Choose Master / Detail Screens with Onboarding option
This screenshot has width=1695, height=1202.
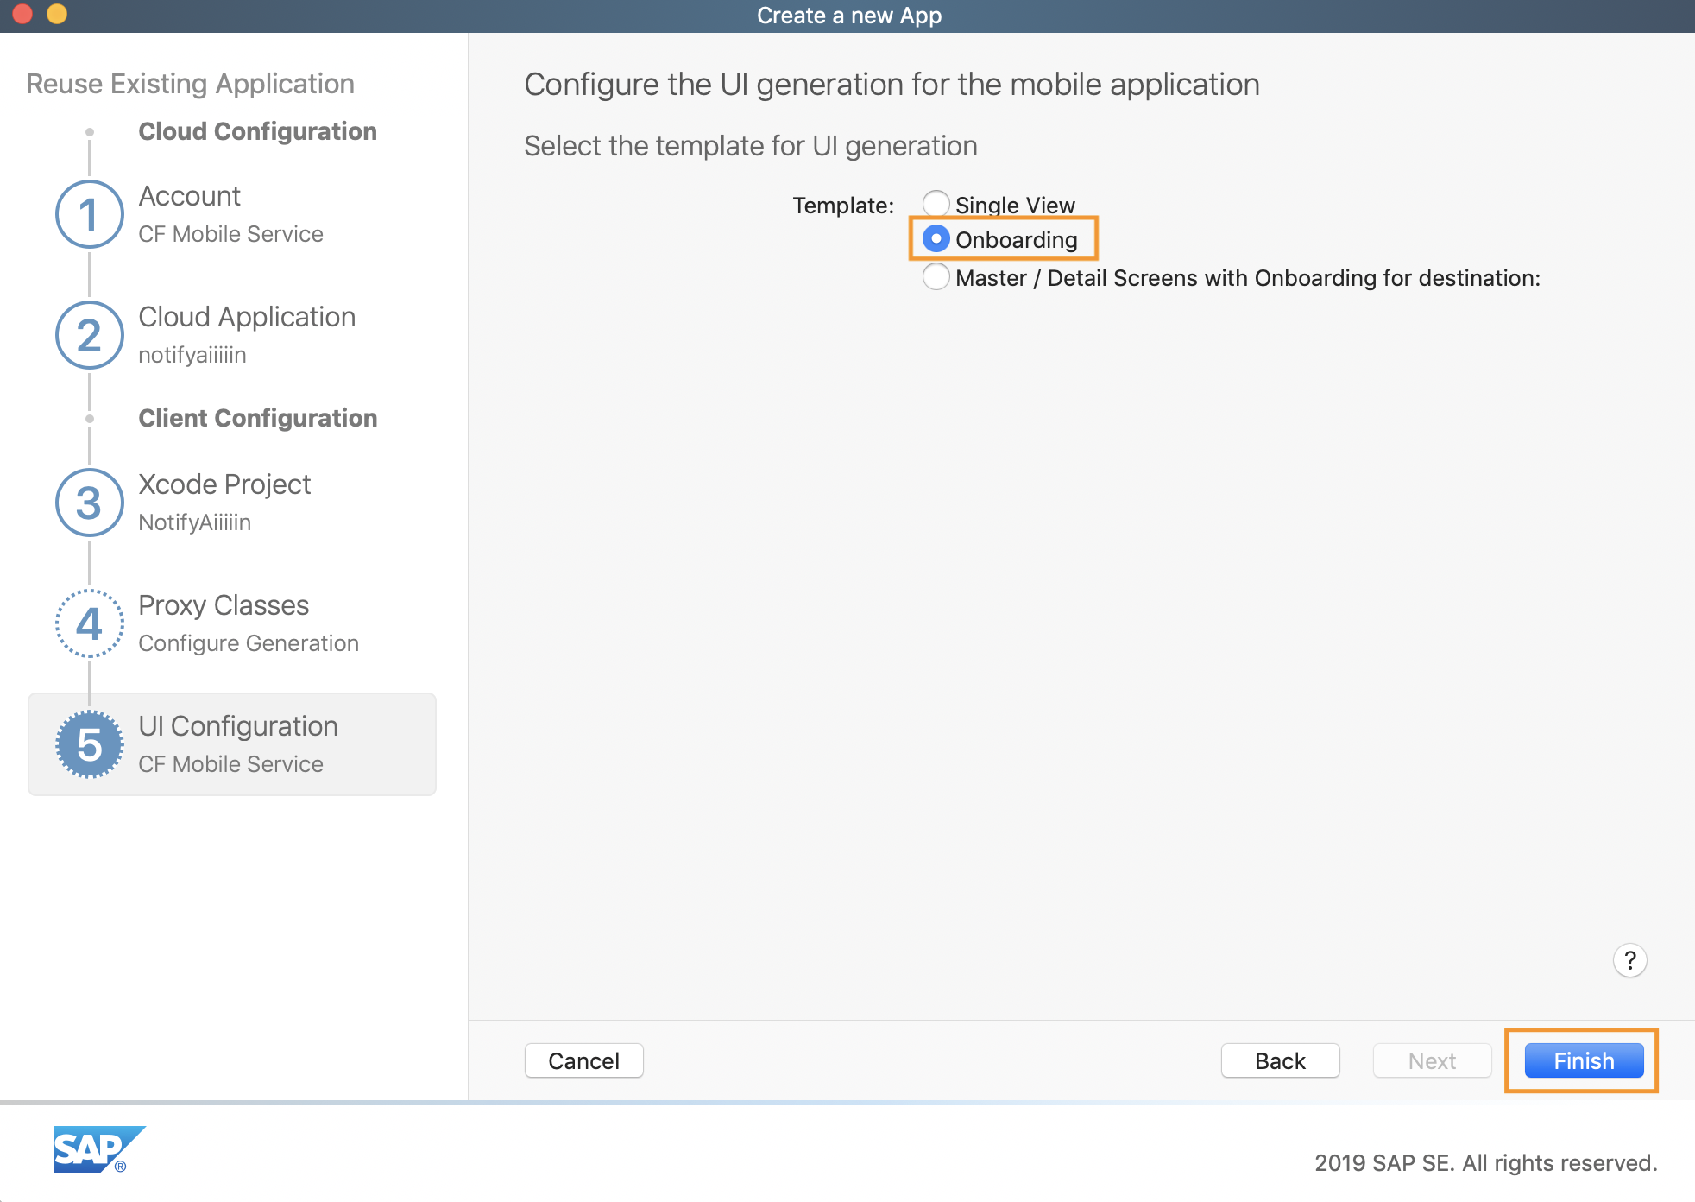click(x=936, y=277)
